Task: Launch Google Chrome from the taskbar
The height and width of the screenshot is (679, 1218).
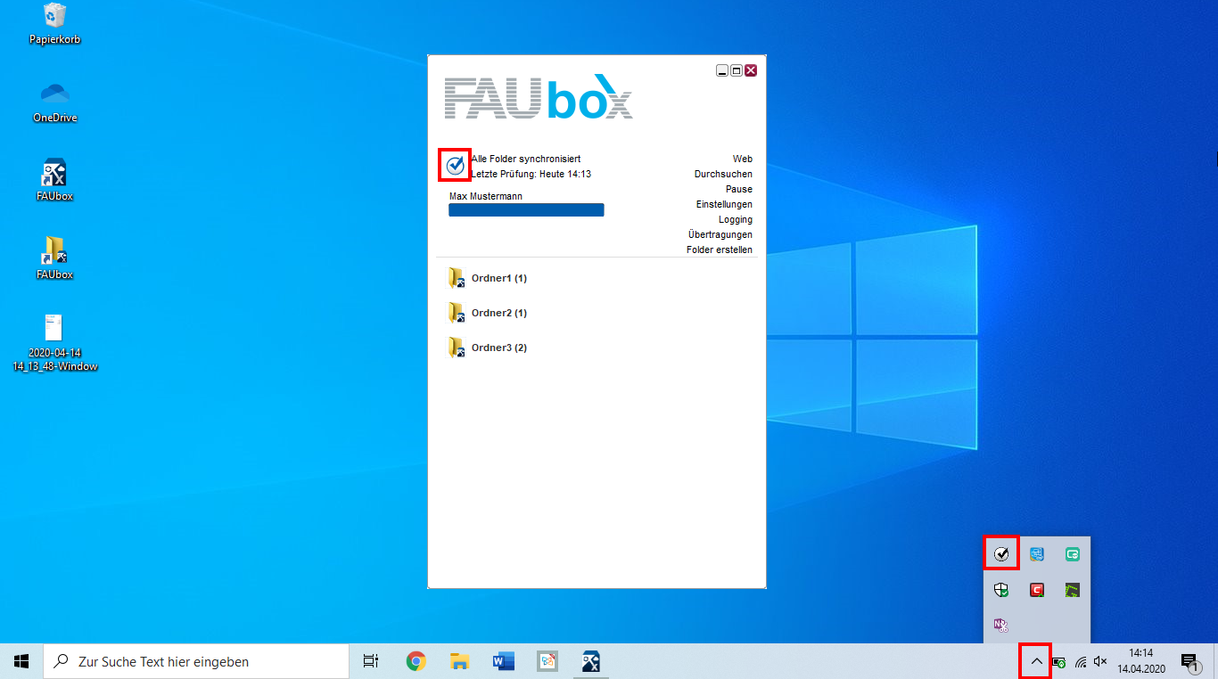Action: [x=416, y=661]
